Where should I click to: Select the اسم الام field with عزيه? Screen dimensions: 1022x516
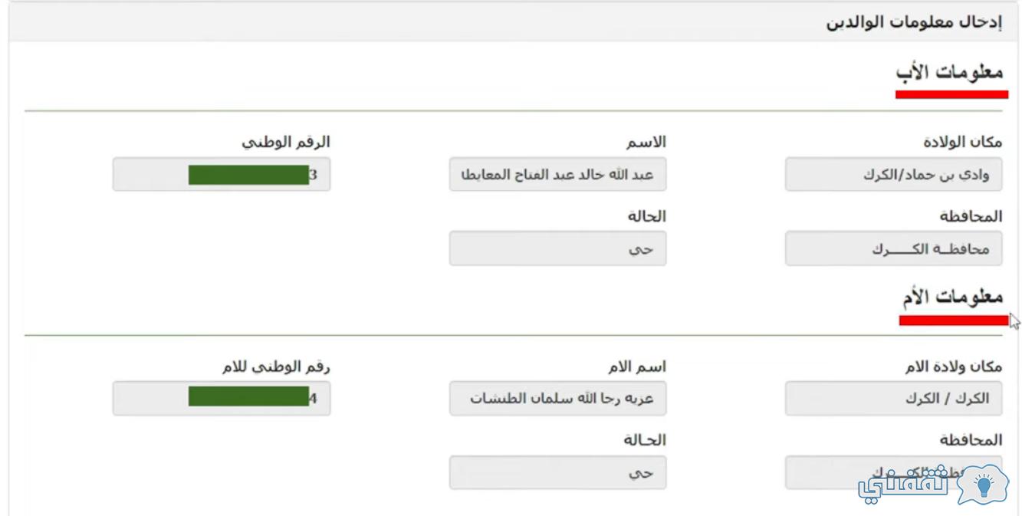tap(557, 399)
